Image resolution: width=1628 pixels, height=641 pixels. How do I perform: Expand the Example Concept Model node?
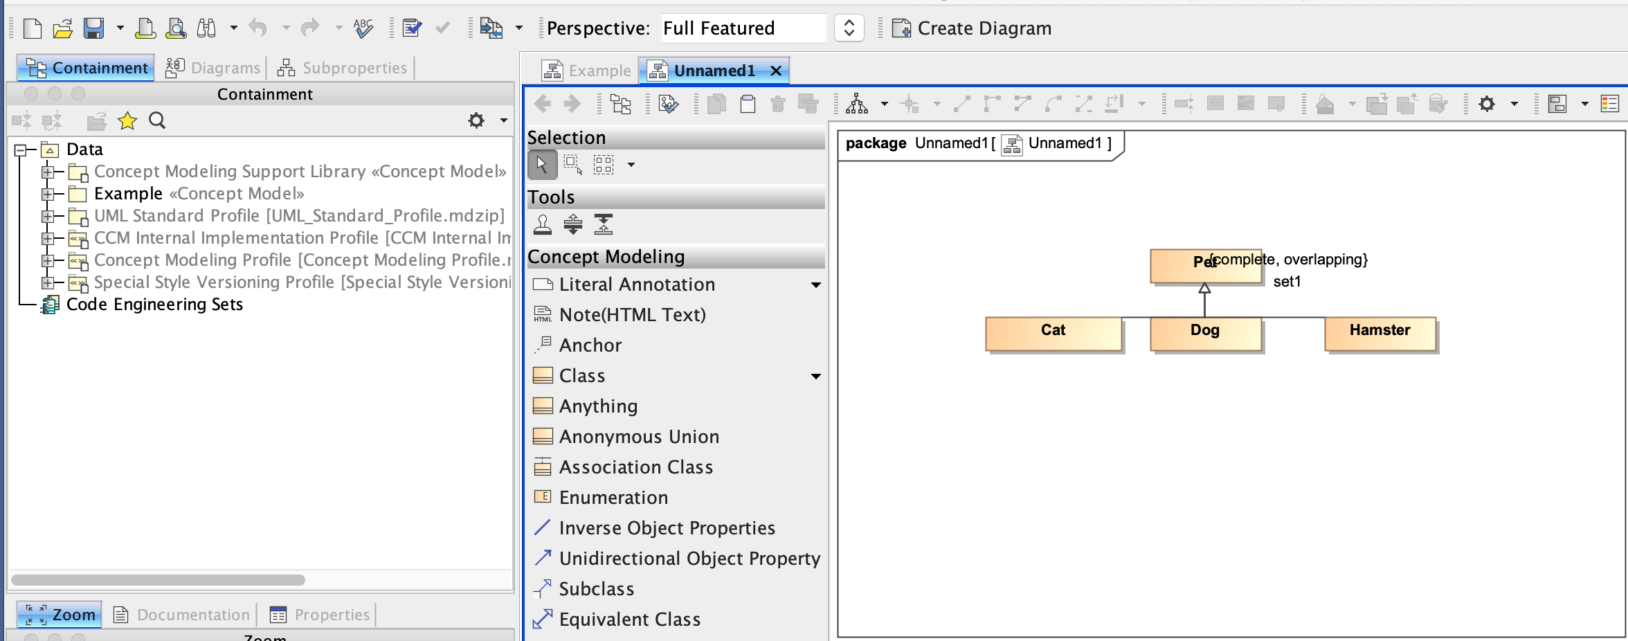48,194
